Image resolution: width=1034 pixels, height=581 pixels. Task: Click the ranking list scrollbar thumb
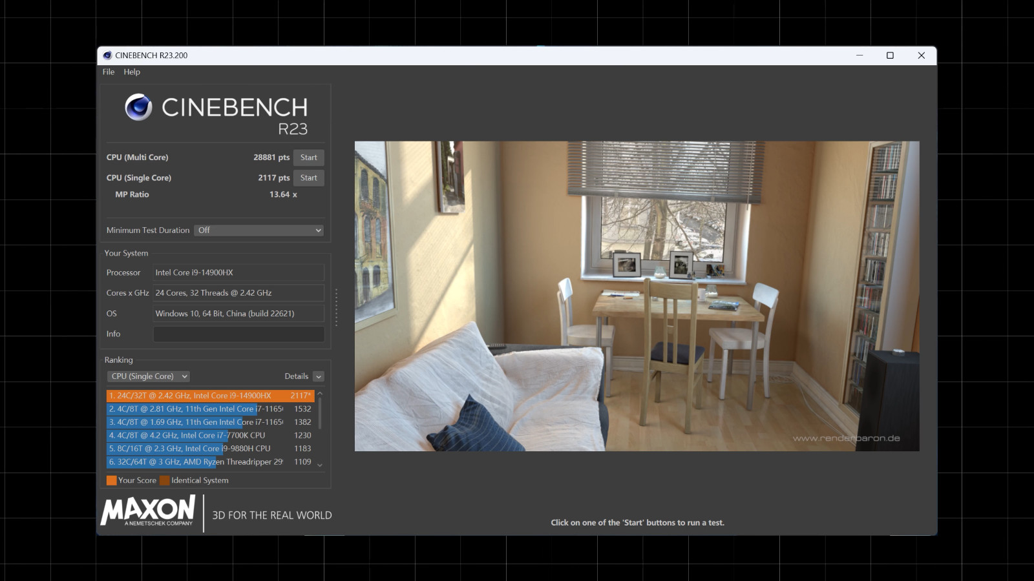[x=320, y=413]
